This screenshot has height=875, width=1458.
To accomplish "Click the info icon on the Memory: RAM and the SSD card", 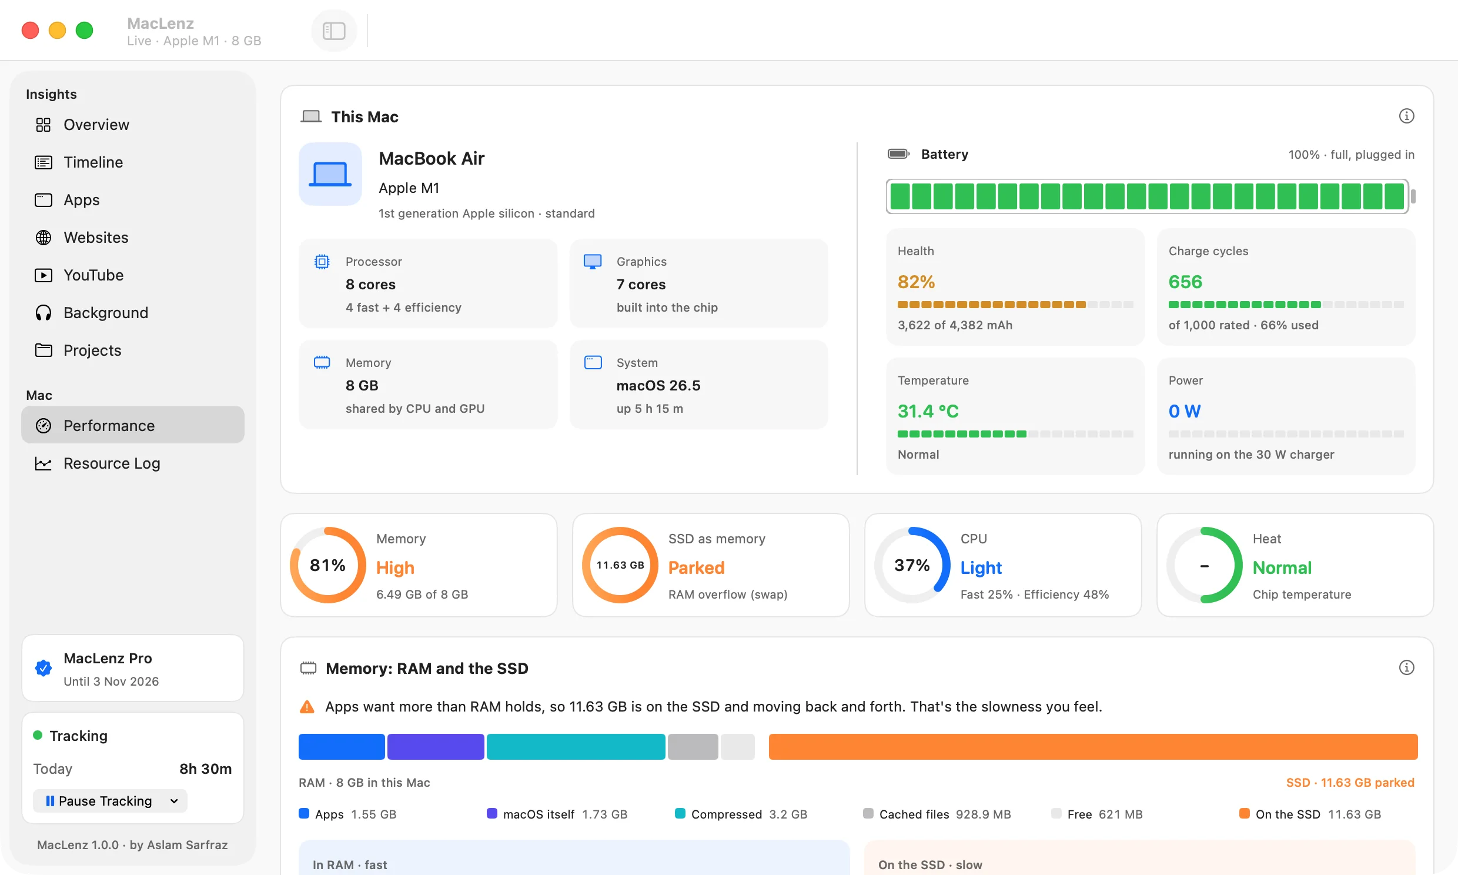I will (1406, 667).
